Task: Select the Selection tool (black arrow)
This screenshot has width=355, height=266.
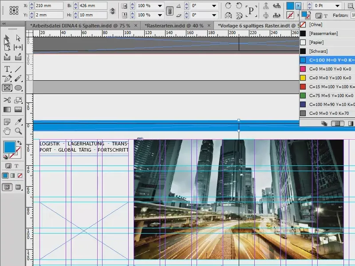Action: coord(7,38)
